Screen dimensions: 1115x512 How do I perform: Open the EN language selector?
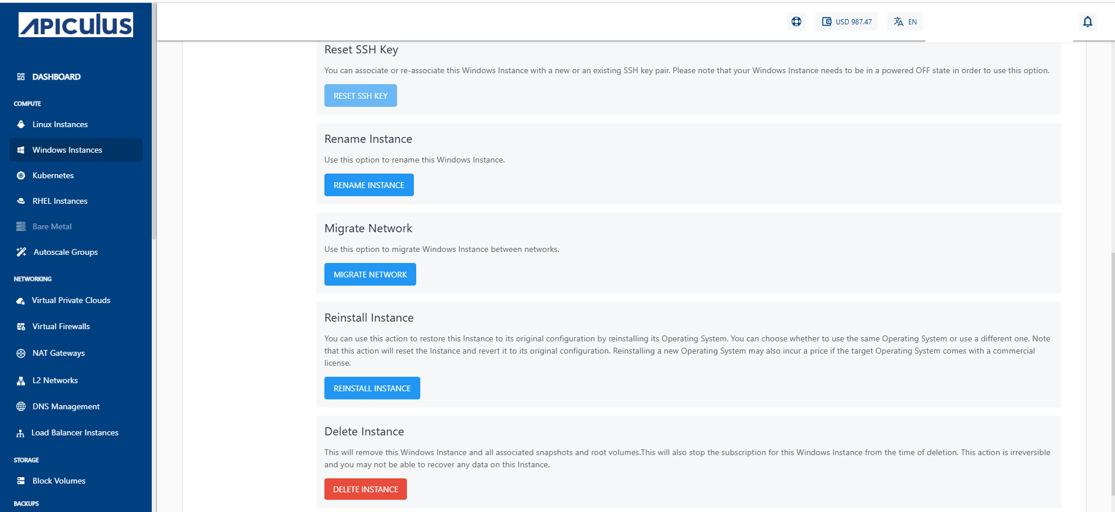coord(905,22)
